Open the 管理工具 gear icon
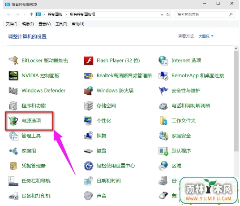This screenshot has width=240, height=206. pyautogui.click(x=13, y=136)
